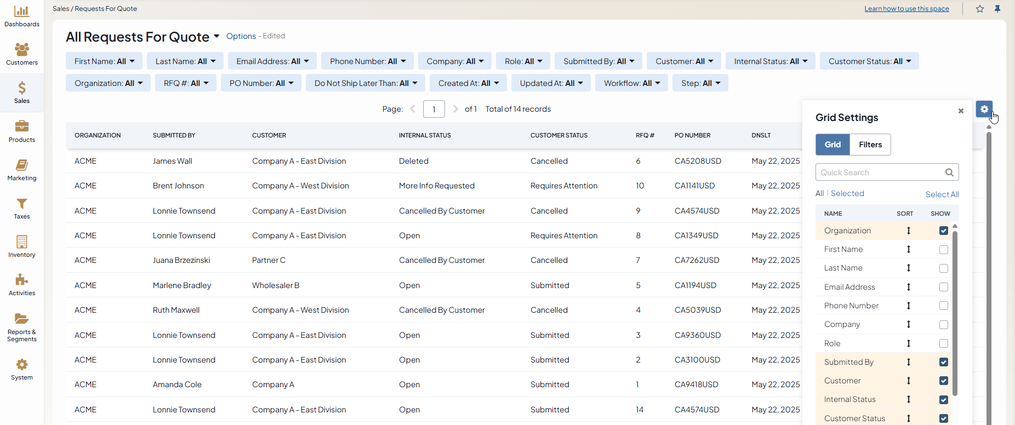The height and width of the screenshot is (425, 1015).
Task: Open the Marketing sidebar icon
Action: [21, 165]
